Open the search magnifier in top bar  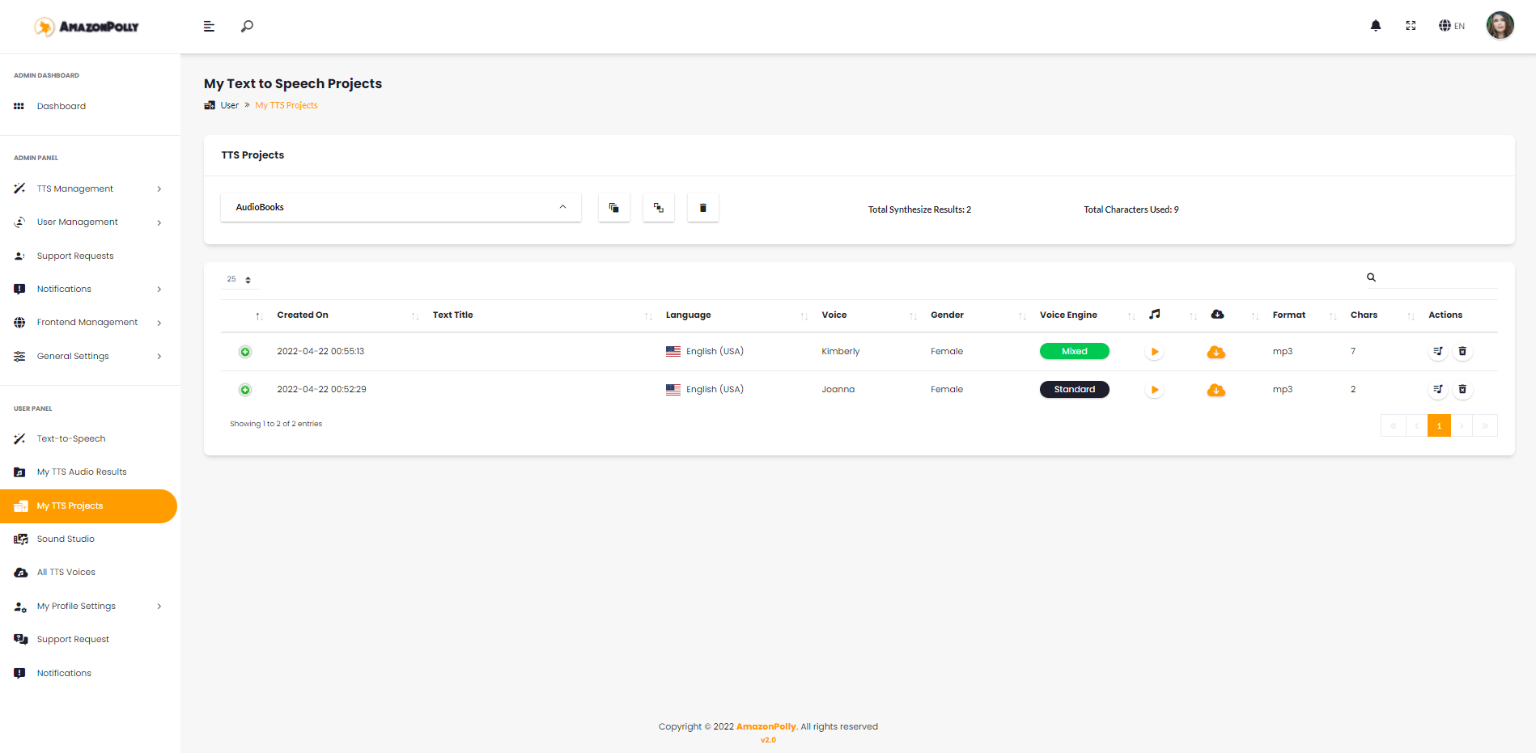(x=247, y=27)
